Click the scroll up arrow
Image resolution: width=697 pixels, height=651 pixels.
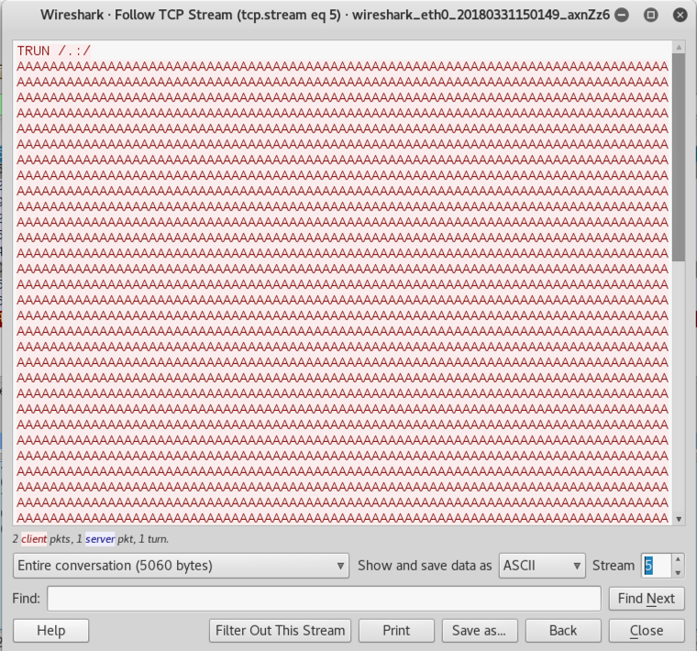(x=679, y=47)
